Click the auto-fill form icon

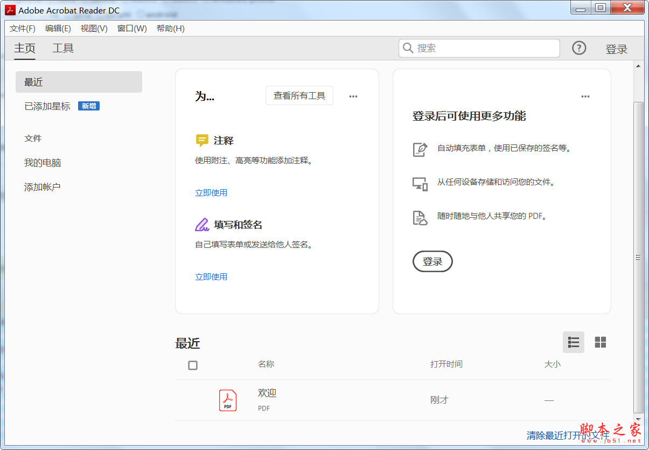[x=420, y=149]
